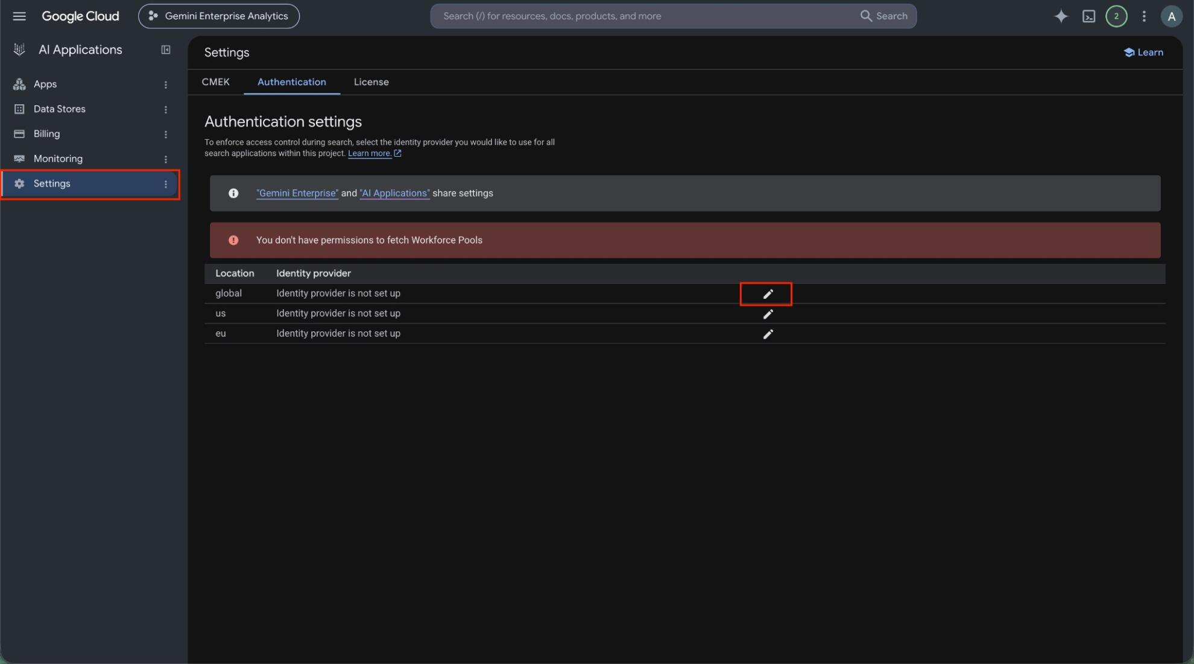Select the Authentication tab
Screen dimensions: 1194x664
click(x=292, y=82)
